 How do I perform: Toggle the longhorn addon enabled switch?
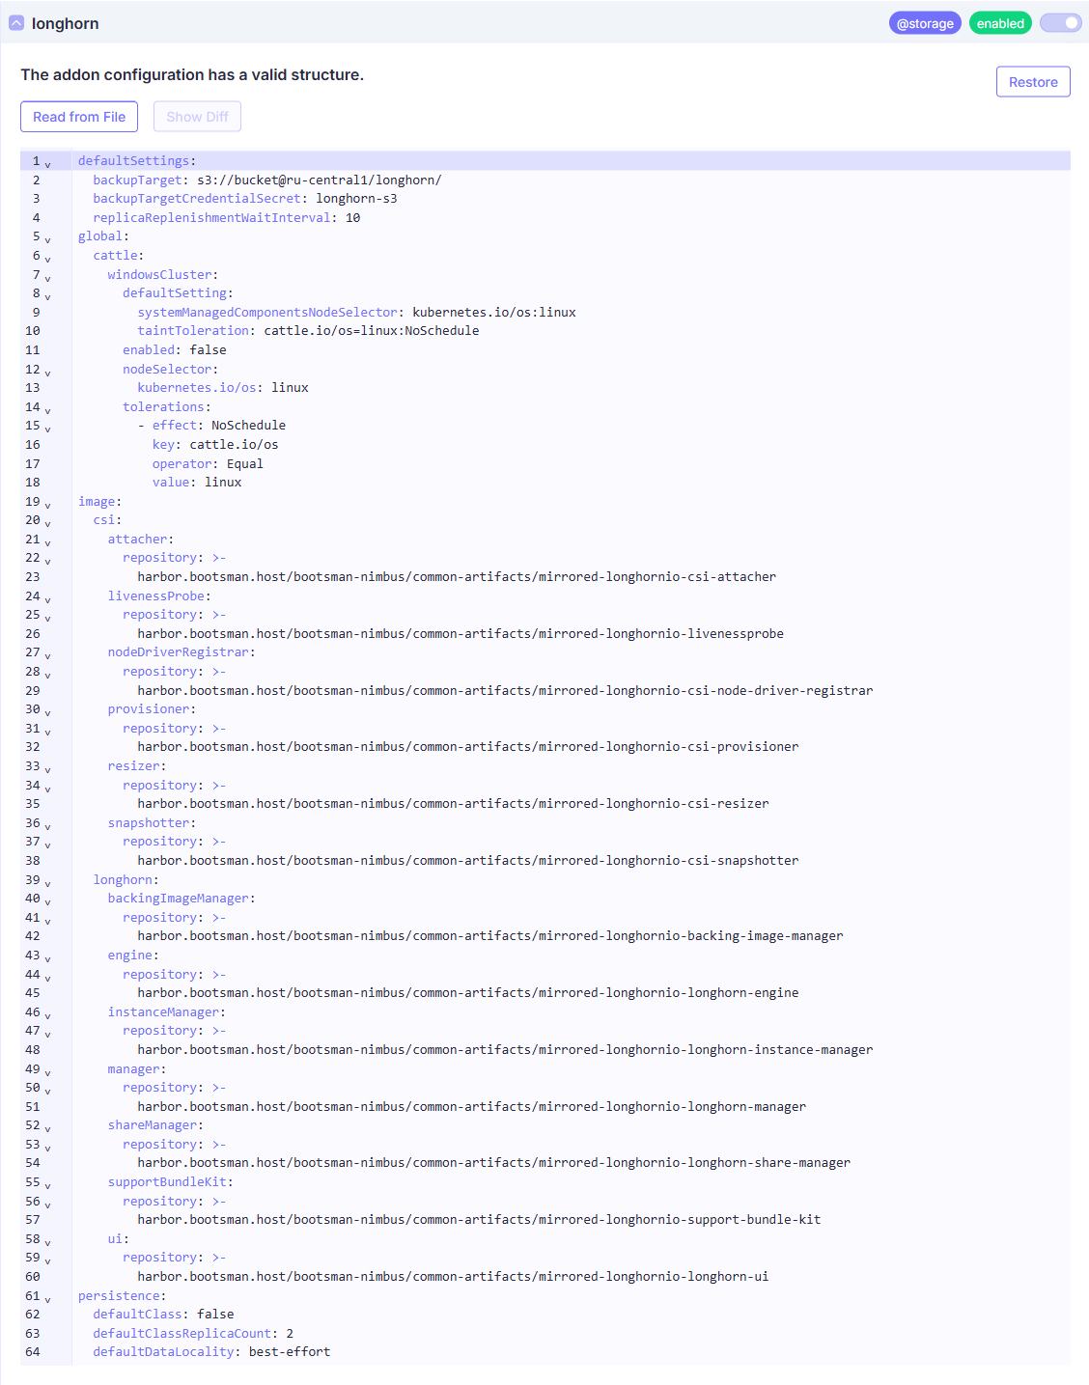pos(1060,23)
